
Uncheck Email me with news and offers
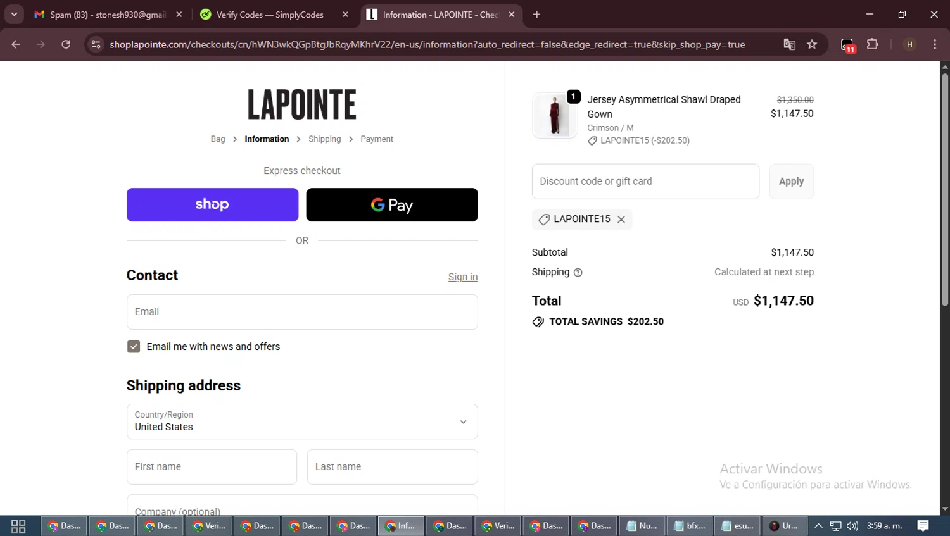(x=134, y=346)
